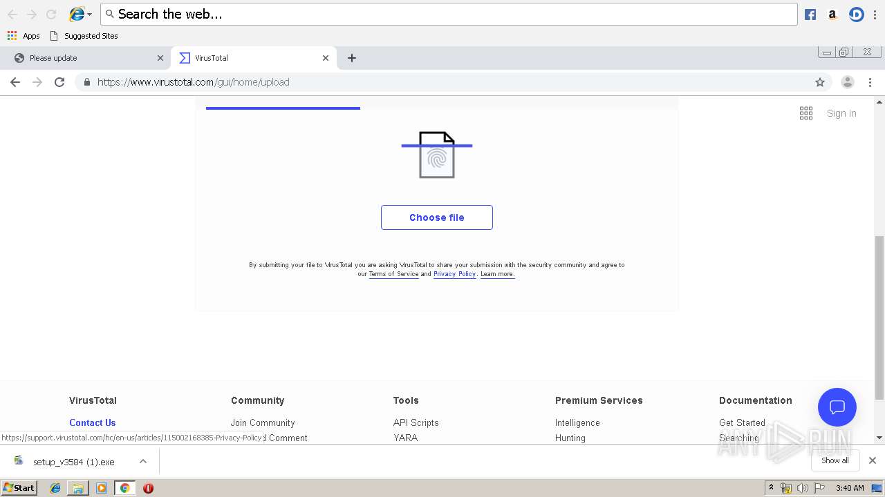The width and height of the screenshot is (885, 497).
Task: Open Join Community footer link
Action: point(263,422)
